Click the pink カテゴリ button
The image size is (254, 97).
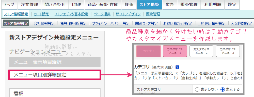tap(149, 51)
